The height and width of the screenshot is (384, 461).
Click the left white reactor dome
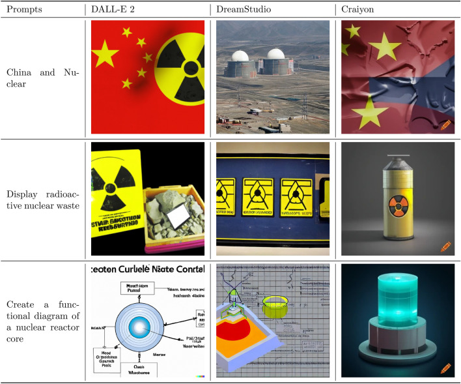click(x=240, y=55)
